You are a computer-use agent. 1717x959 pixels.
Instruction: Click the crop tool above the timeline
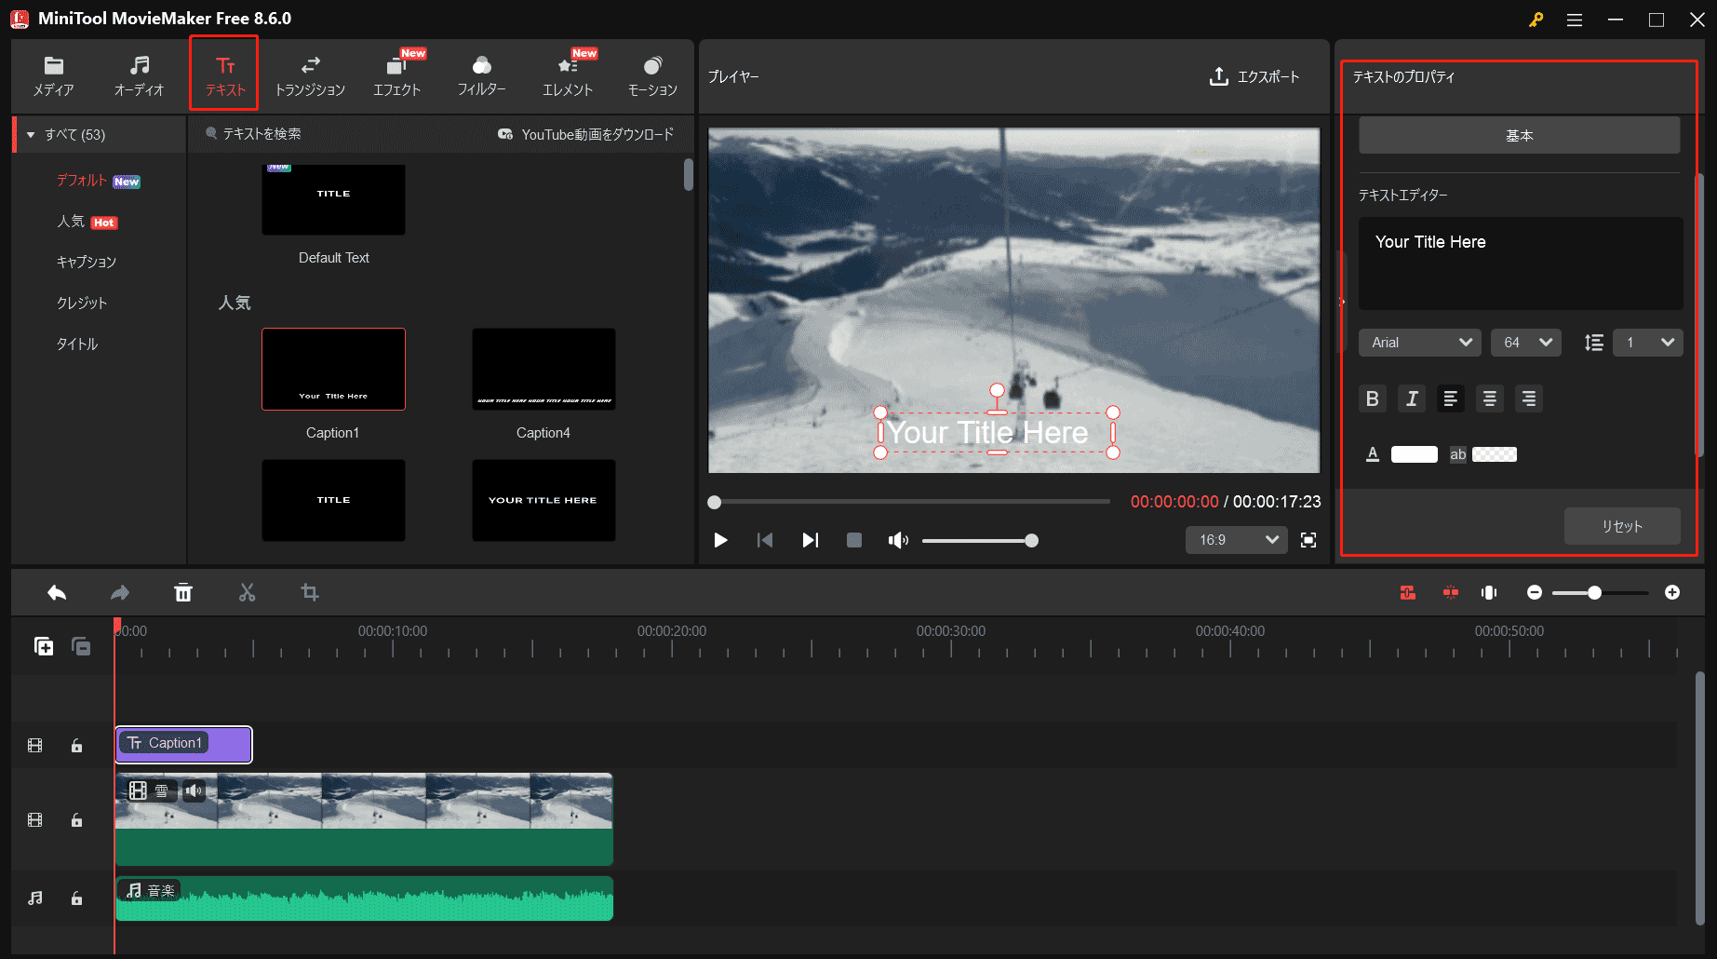[x=310, y=592]
